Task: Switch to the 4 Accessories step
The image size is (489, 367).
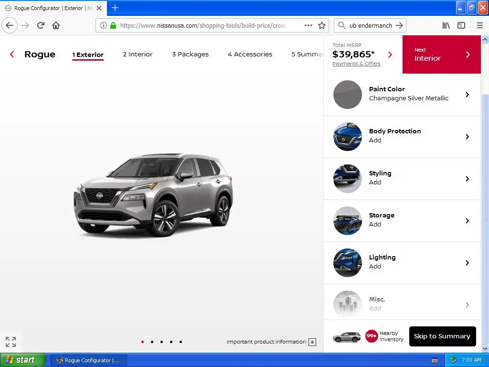Action: pyautogui.click(x=250, y=54)
